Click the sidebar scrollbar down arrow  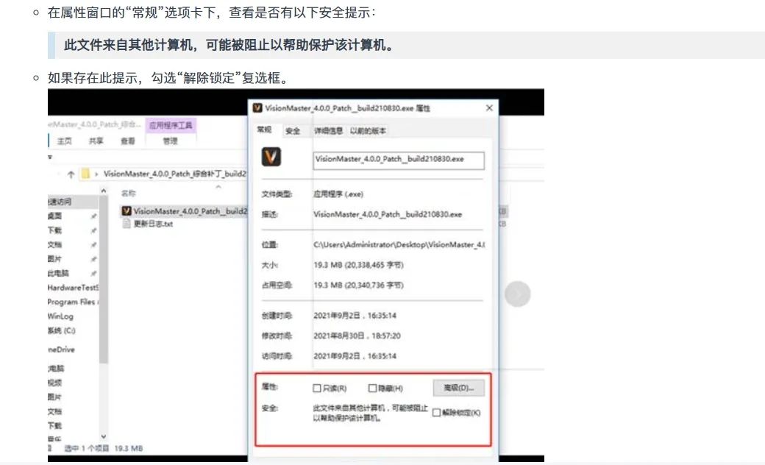point(103,436)
